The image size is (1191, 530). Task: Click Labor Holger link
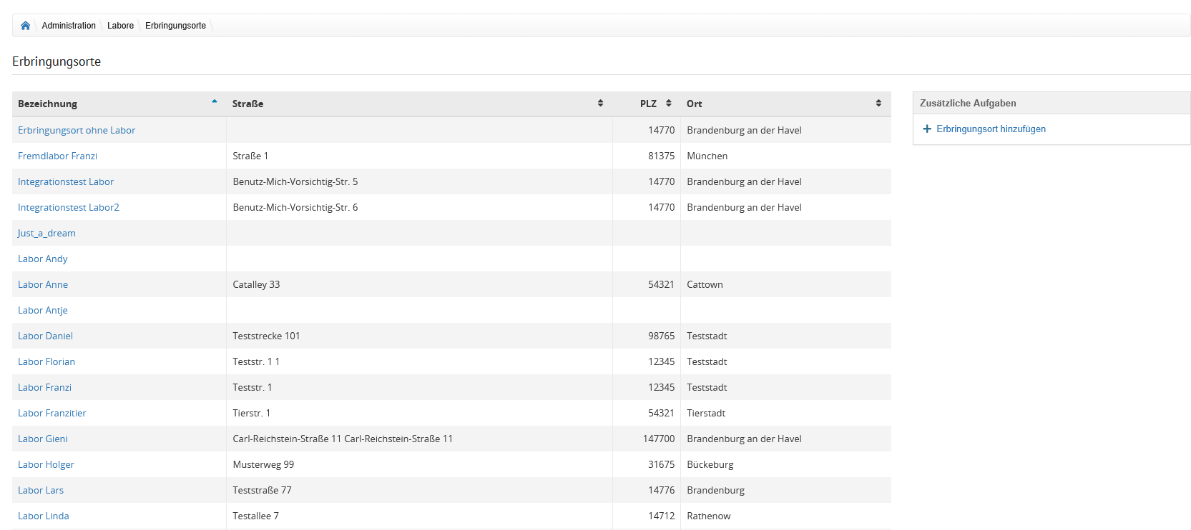(46, 464)
